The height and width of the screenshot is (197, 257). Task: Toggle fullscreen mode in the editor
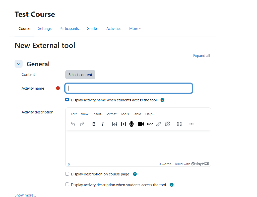179,124
